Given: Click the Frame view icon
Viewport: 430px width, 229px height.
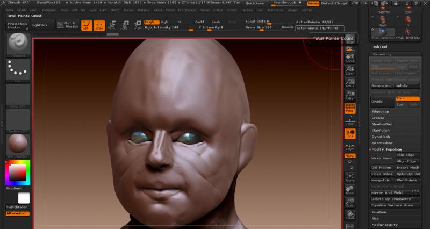Looking at the screenshot, I should coord(350,178).
